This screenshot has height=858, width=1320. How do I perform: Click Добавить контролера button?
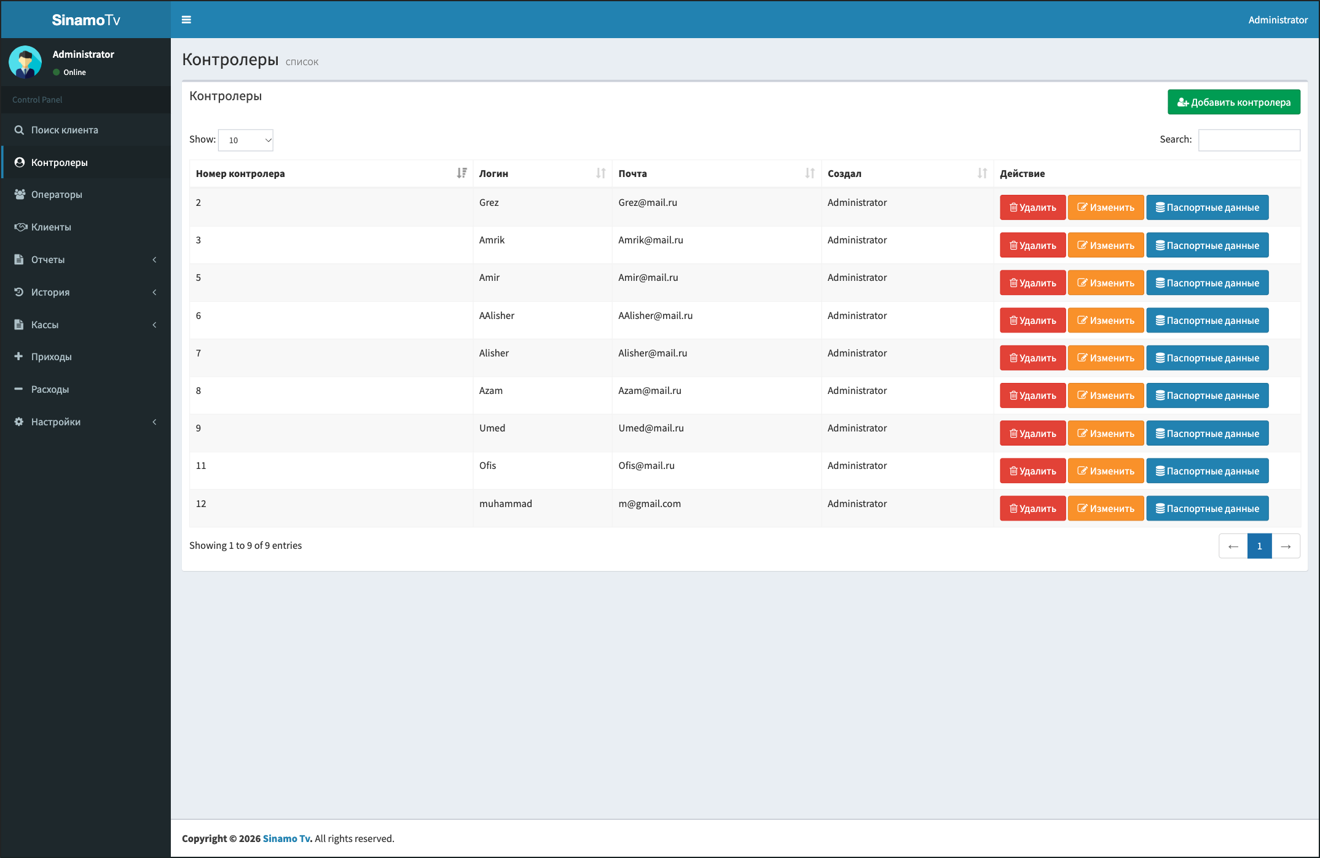pyautogui.click(x=1234, y=102)
